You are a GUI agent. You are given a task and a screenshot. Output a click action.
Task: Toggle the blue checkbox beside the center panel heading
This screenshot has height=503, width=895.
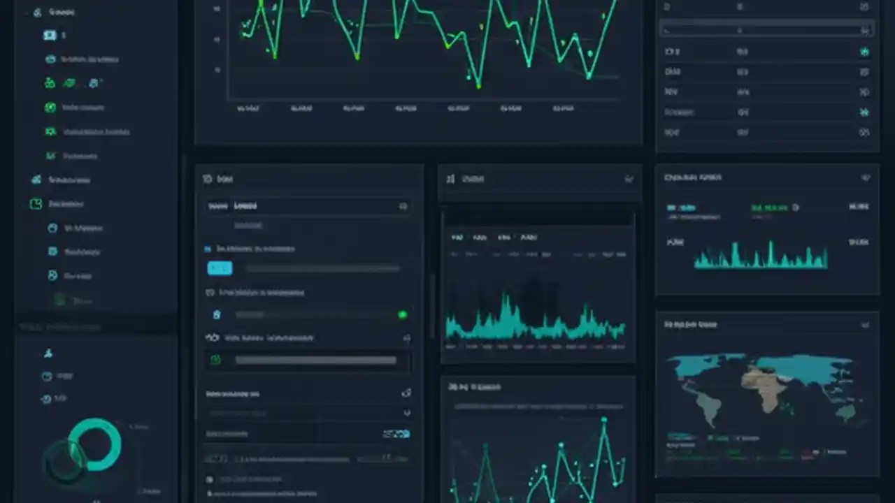tap(206, 249)
